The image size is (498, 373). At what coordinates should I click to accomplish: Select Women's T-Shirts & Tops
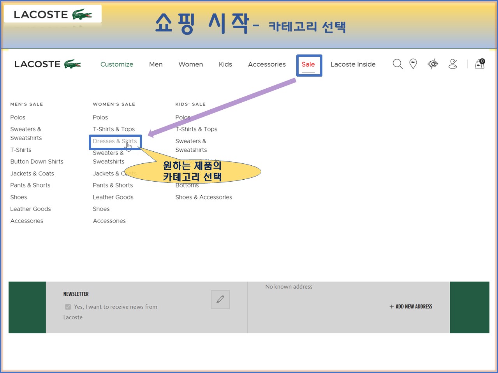(x=114, y=129)
